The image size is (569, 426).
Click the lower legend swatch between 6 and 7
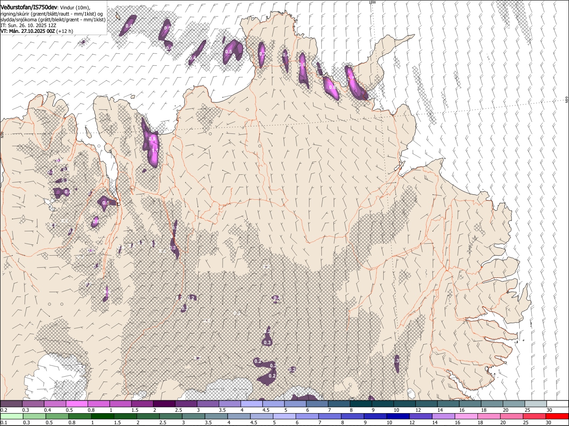click(308, 416)
